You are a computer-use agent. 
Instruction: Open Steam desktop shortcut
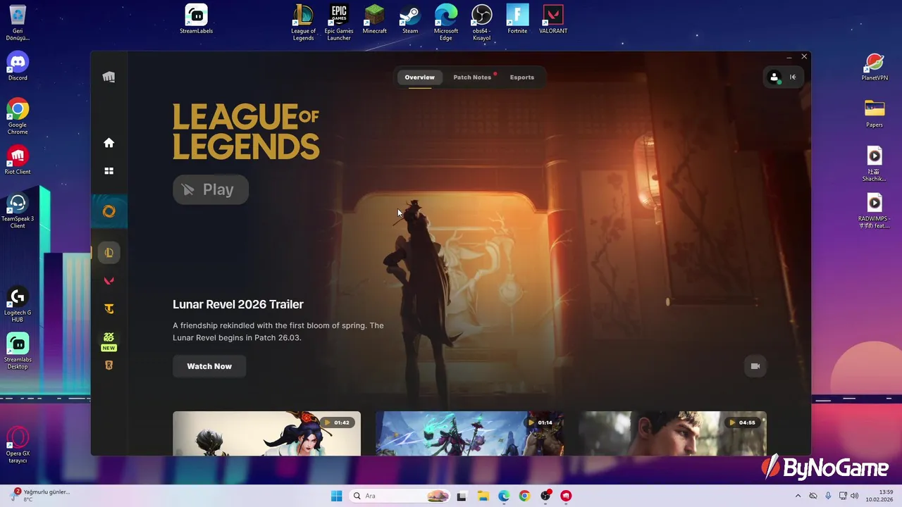410,20
